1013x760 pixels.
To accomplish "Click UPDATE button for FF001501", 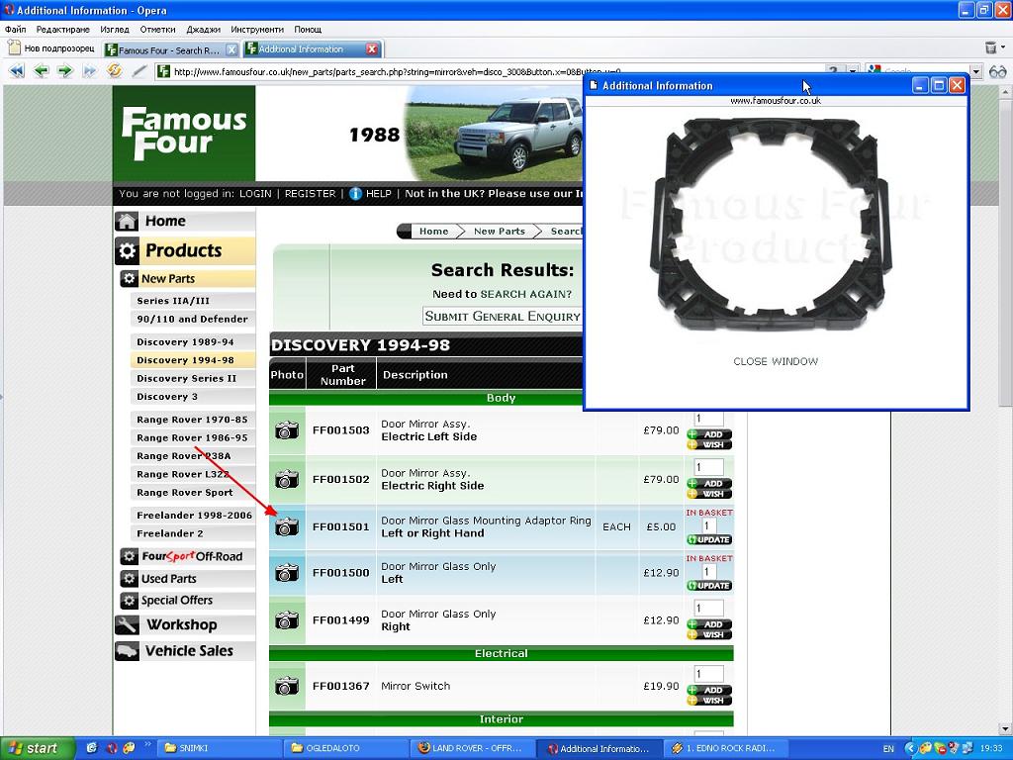I will pyautogui.click(x=709, y=539).
